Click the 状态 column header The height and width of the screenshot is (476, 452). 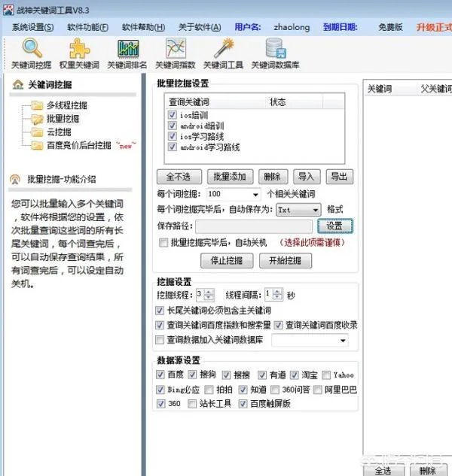[x=294, y=102]
